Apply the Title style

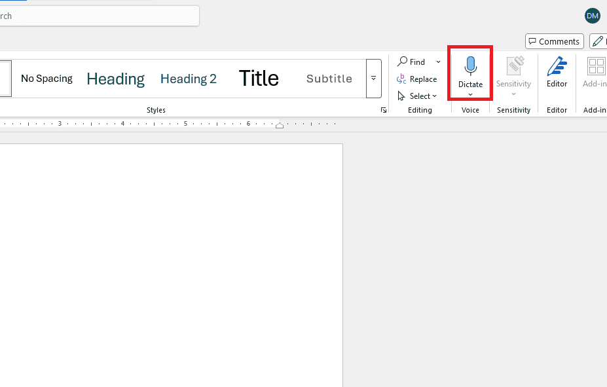pyautogui.click(x=259, y=79)
